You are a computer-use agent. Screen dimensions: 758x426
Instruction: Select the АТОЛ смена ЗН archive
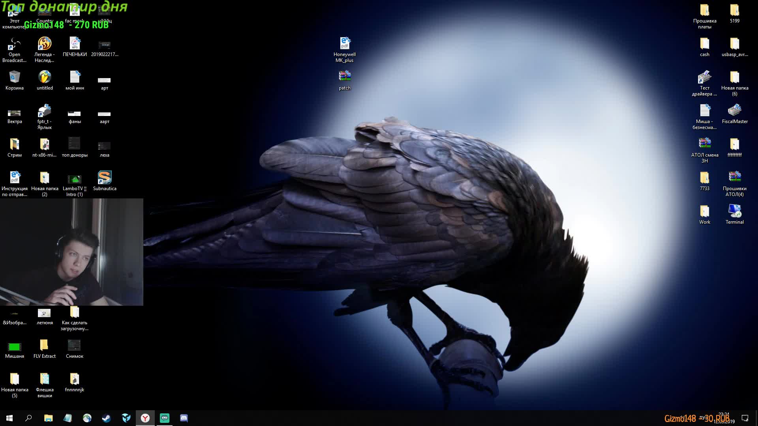tap(704, 144)
